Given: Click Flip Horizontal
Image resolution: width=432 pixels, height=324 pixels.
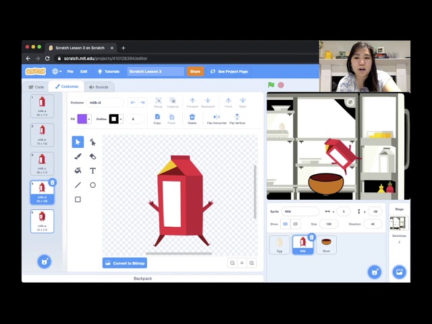Looking at the screenshot, I should click(217, 119).
